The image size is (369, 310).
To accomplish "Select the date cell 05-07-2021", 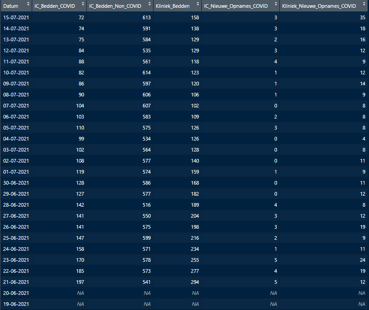I will coord(16,128).
